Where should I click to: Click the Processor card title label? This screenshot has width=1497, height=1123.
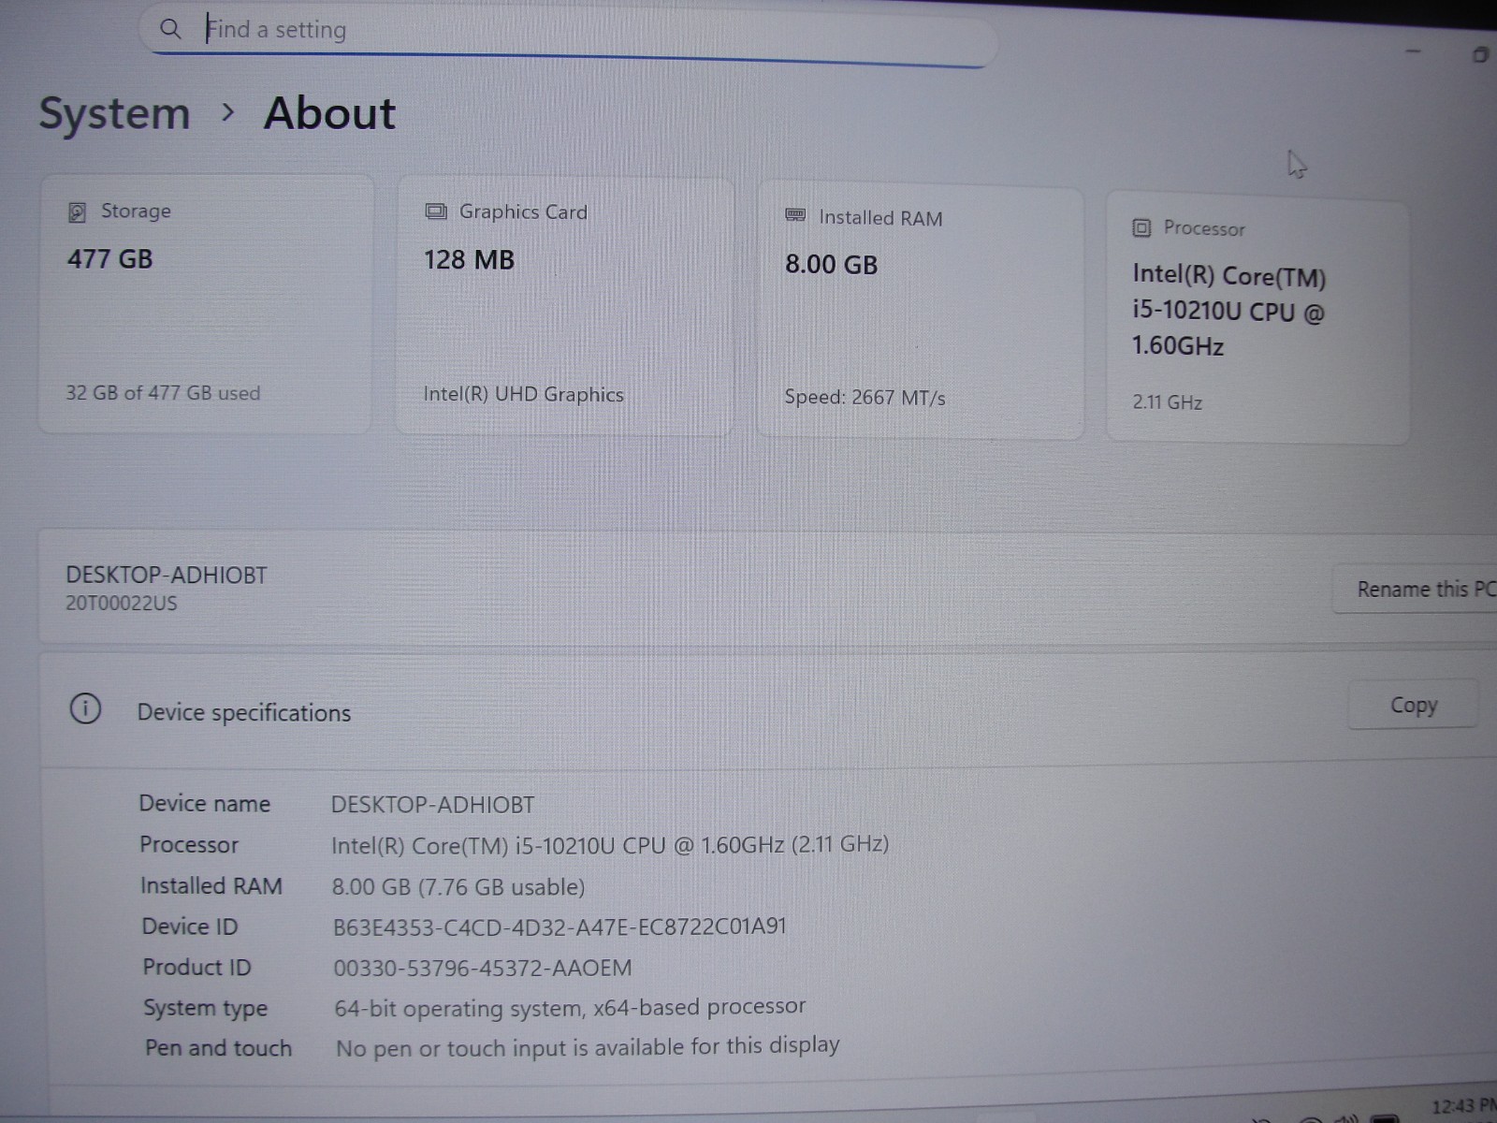point(1204,228)
